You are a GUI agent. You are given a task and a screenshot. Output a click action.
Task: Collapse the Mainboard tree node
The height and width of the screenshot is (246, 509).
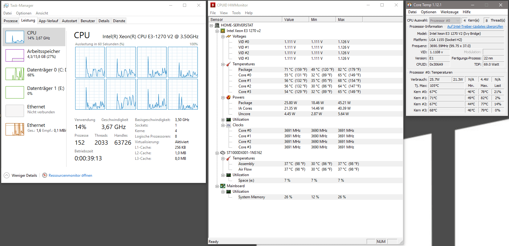[217, 186]
